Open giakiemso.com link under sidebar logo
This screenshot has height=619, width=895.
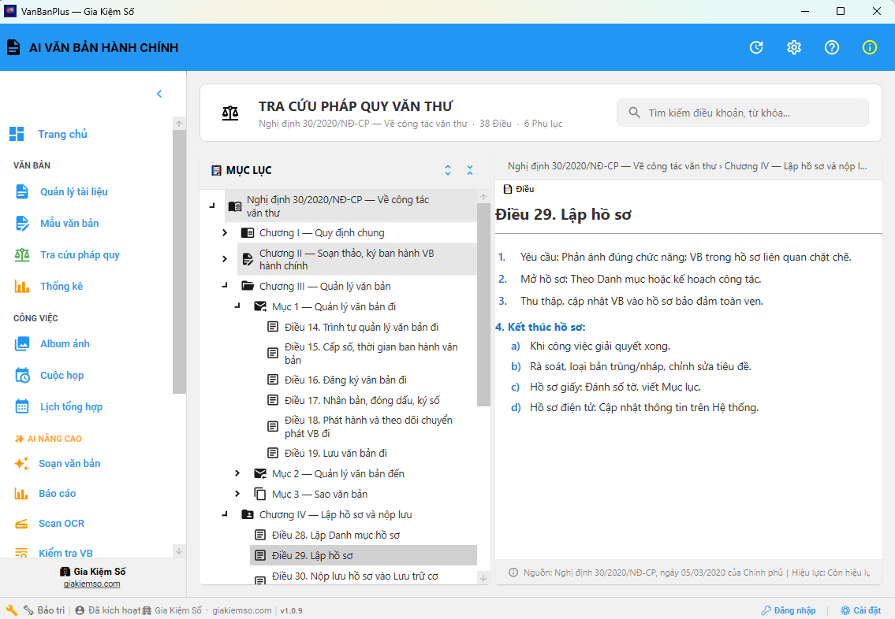pos(91,584)
